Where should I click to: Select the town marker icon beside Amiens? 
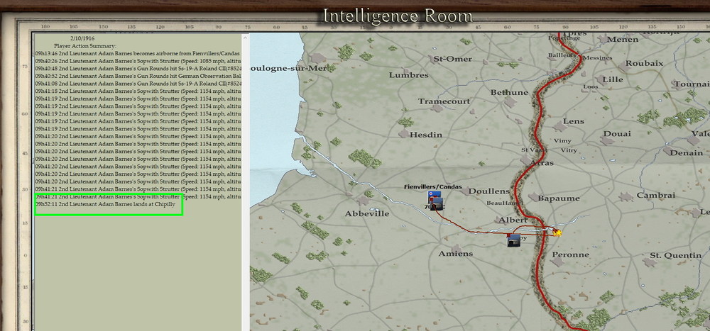pos(457,247)
